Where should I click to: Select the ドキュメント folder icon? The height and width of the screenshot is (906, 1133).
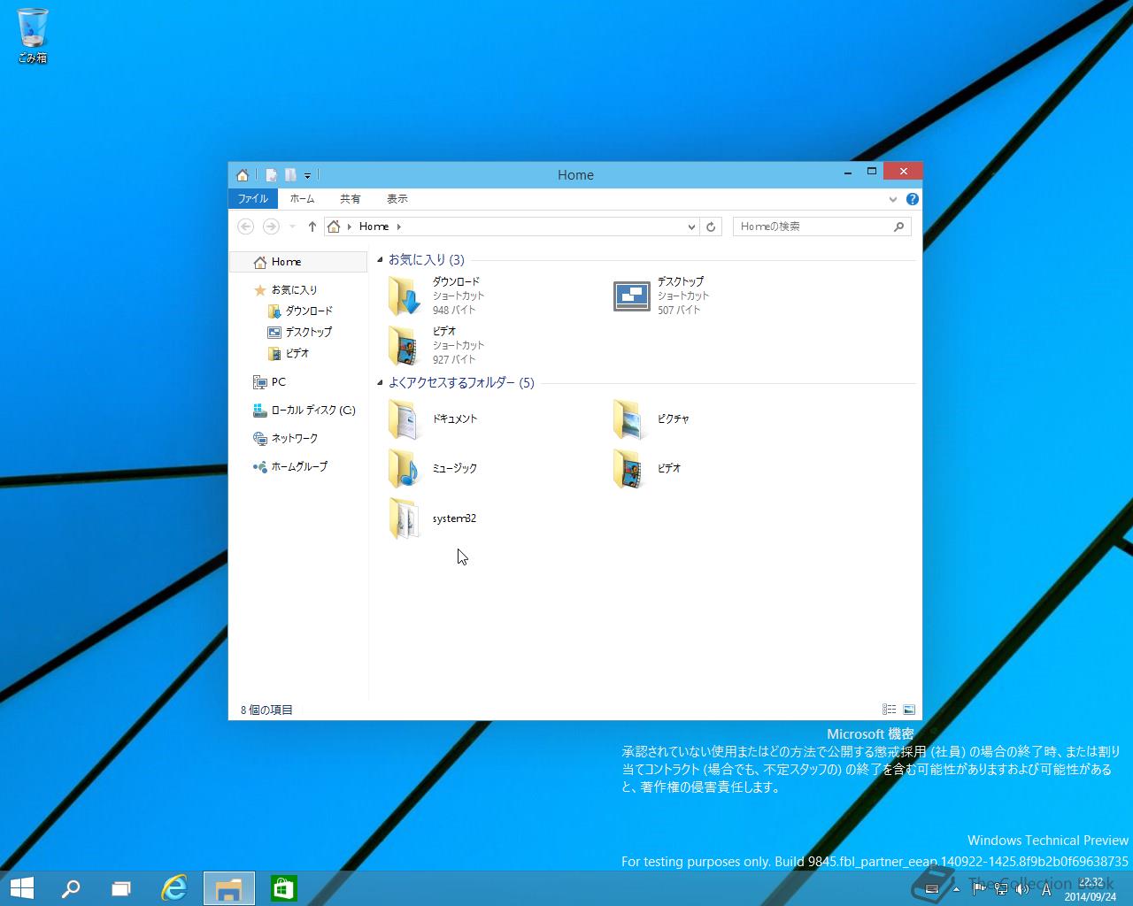click(405, 418)
